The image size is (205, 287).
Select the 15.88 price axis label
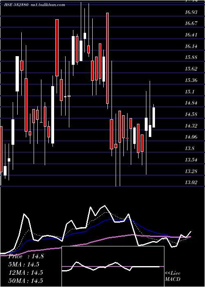point(191,57)
